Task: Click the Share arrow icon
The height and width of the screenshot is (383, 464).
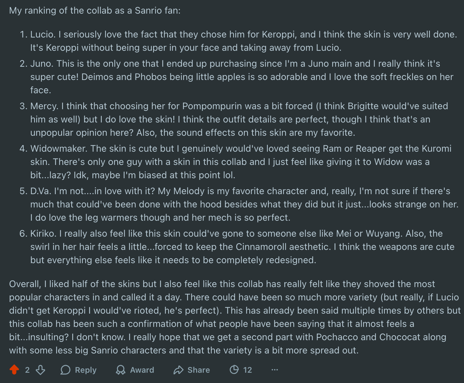Action: [178, 370]
